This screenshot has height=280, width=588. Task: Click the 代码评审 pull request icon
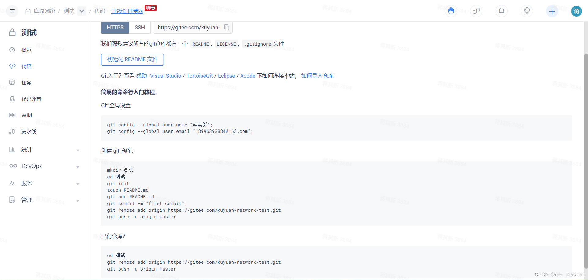[x=12, y=99]
